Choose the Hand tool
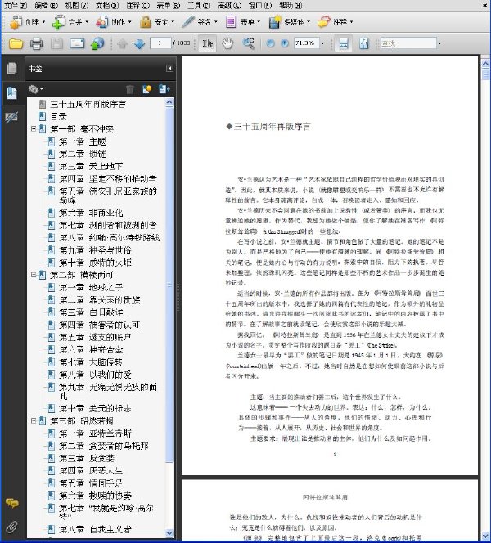Image resolution: width=491 pixels, height=543 pixels. [227, 43]
